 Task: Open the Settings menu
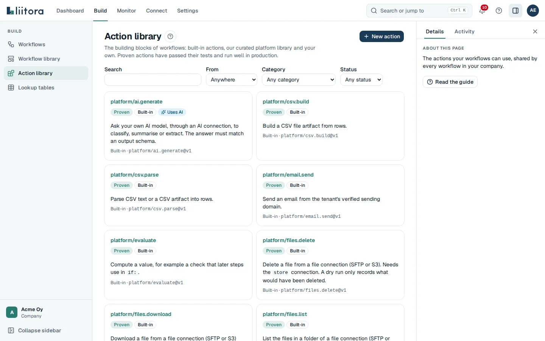coord(188,11)
